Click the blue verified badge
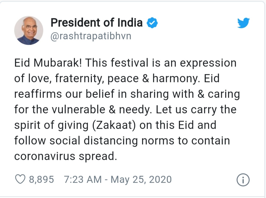Screen dimensions: 266x198 tap(152, 23)
